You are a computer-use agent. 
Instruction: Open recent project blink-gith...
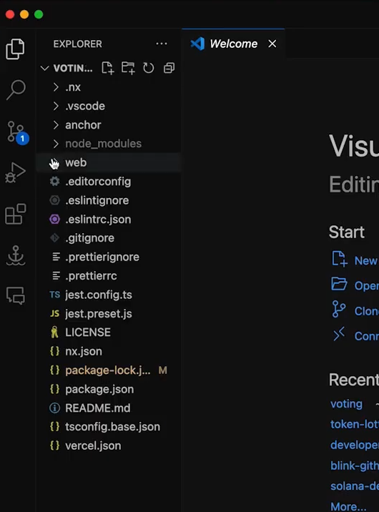coord(355,466)
